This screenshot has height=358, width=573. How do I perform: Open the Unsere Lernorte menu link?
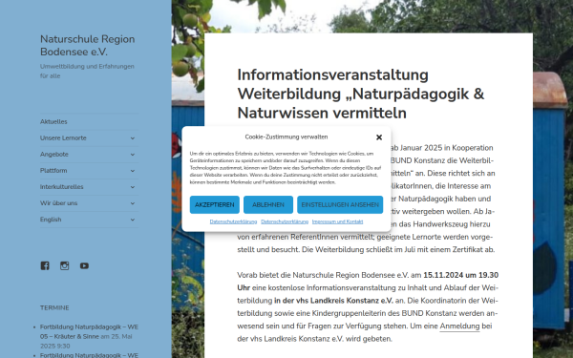coord(63,138)
